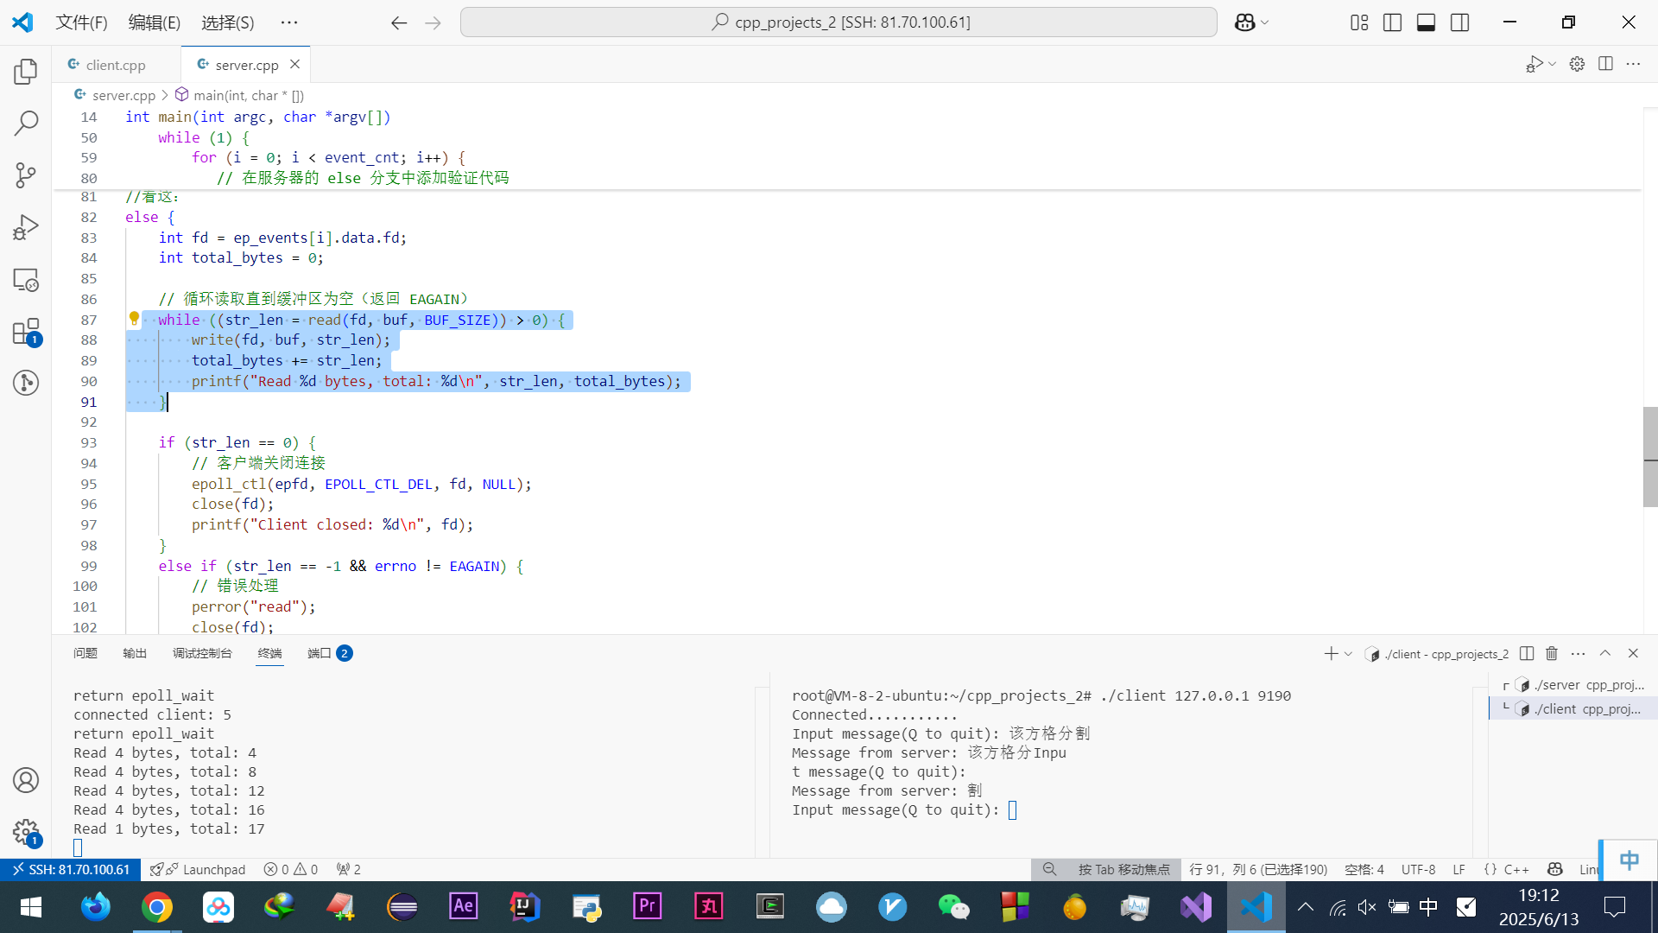Screen dimensions: 1658x933
Task: Open the Extensions view
Action: 26,332
